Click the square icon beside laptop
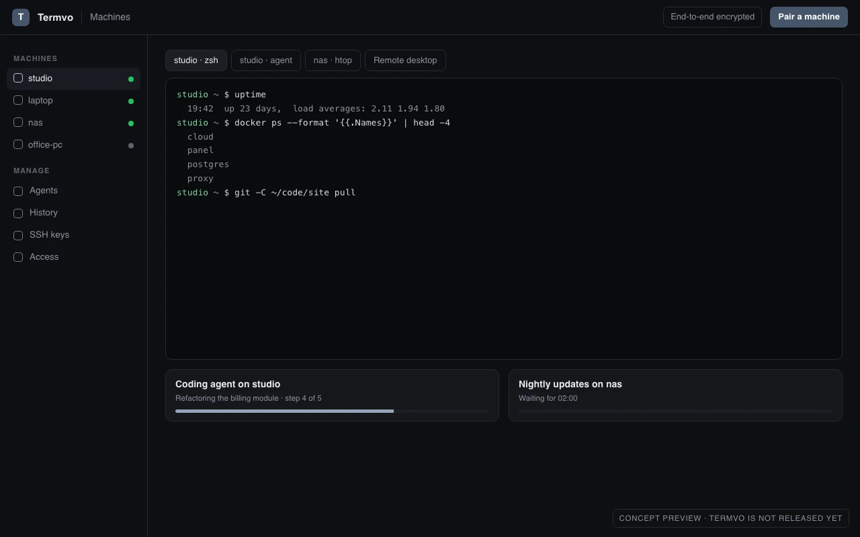Viewport: 860px width, 537px height. (18, 100)
